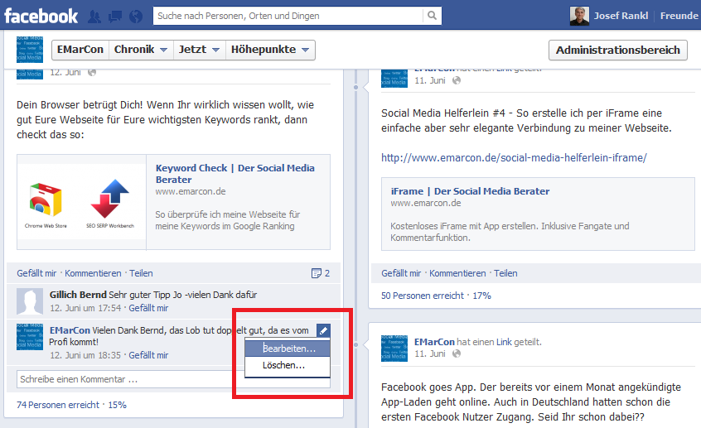This screenshot has width=701, height=428.
Task: Click the EMarCon tab button
Action: pyautogui.click(x=80, y=50)
